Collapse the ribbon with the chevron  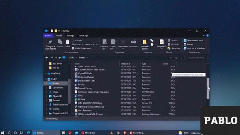204,36
